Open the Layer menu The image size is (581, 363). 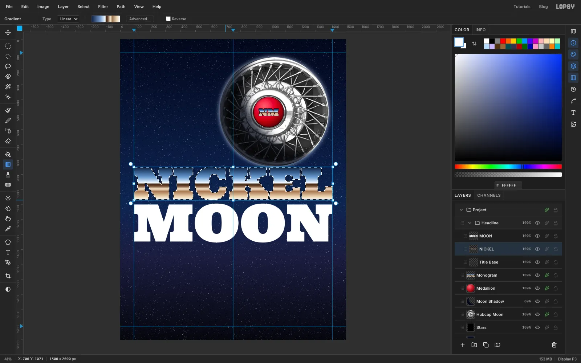[63, 7]
